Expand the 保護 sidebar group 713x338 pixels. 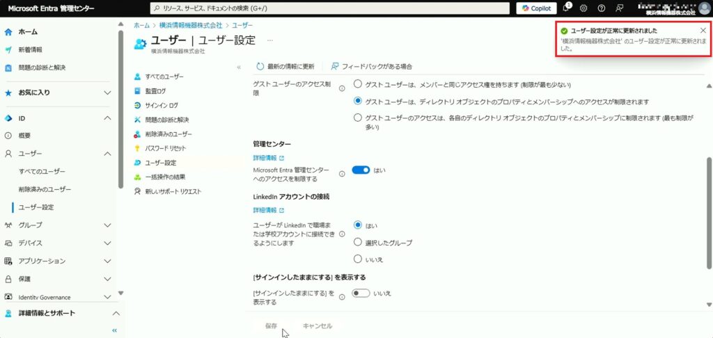[107, 279]
